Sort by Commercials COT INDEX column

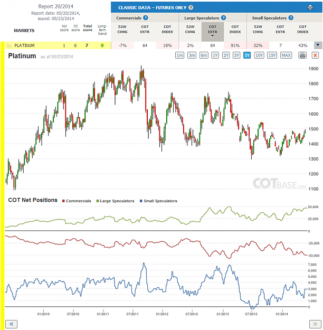pos(167,29)
